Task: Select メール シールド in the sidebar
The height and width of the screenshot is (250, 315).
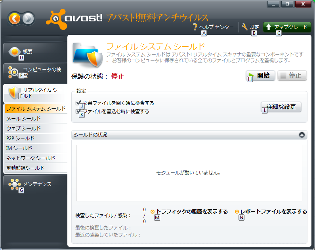Action: 36,119
